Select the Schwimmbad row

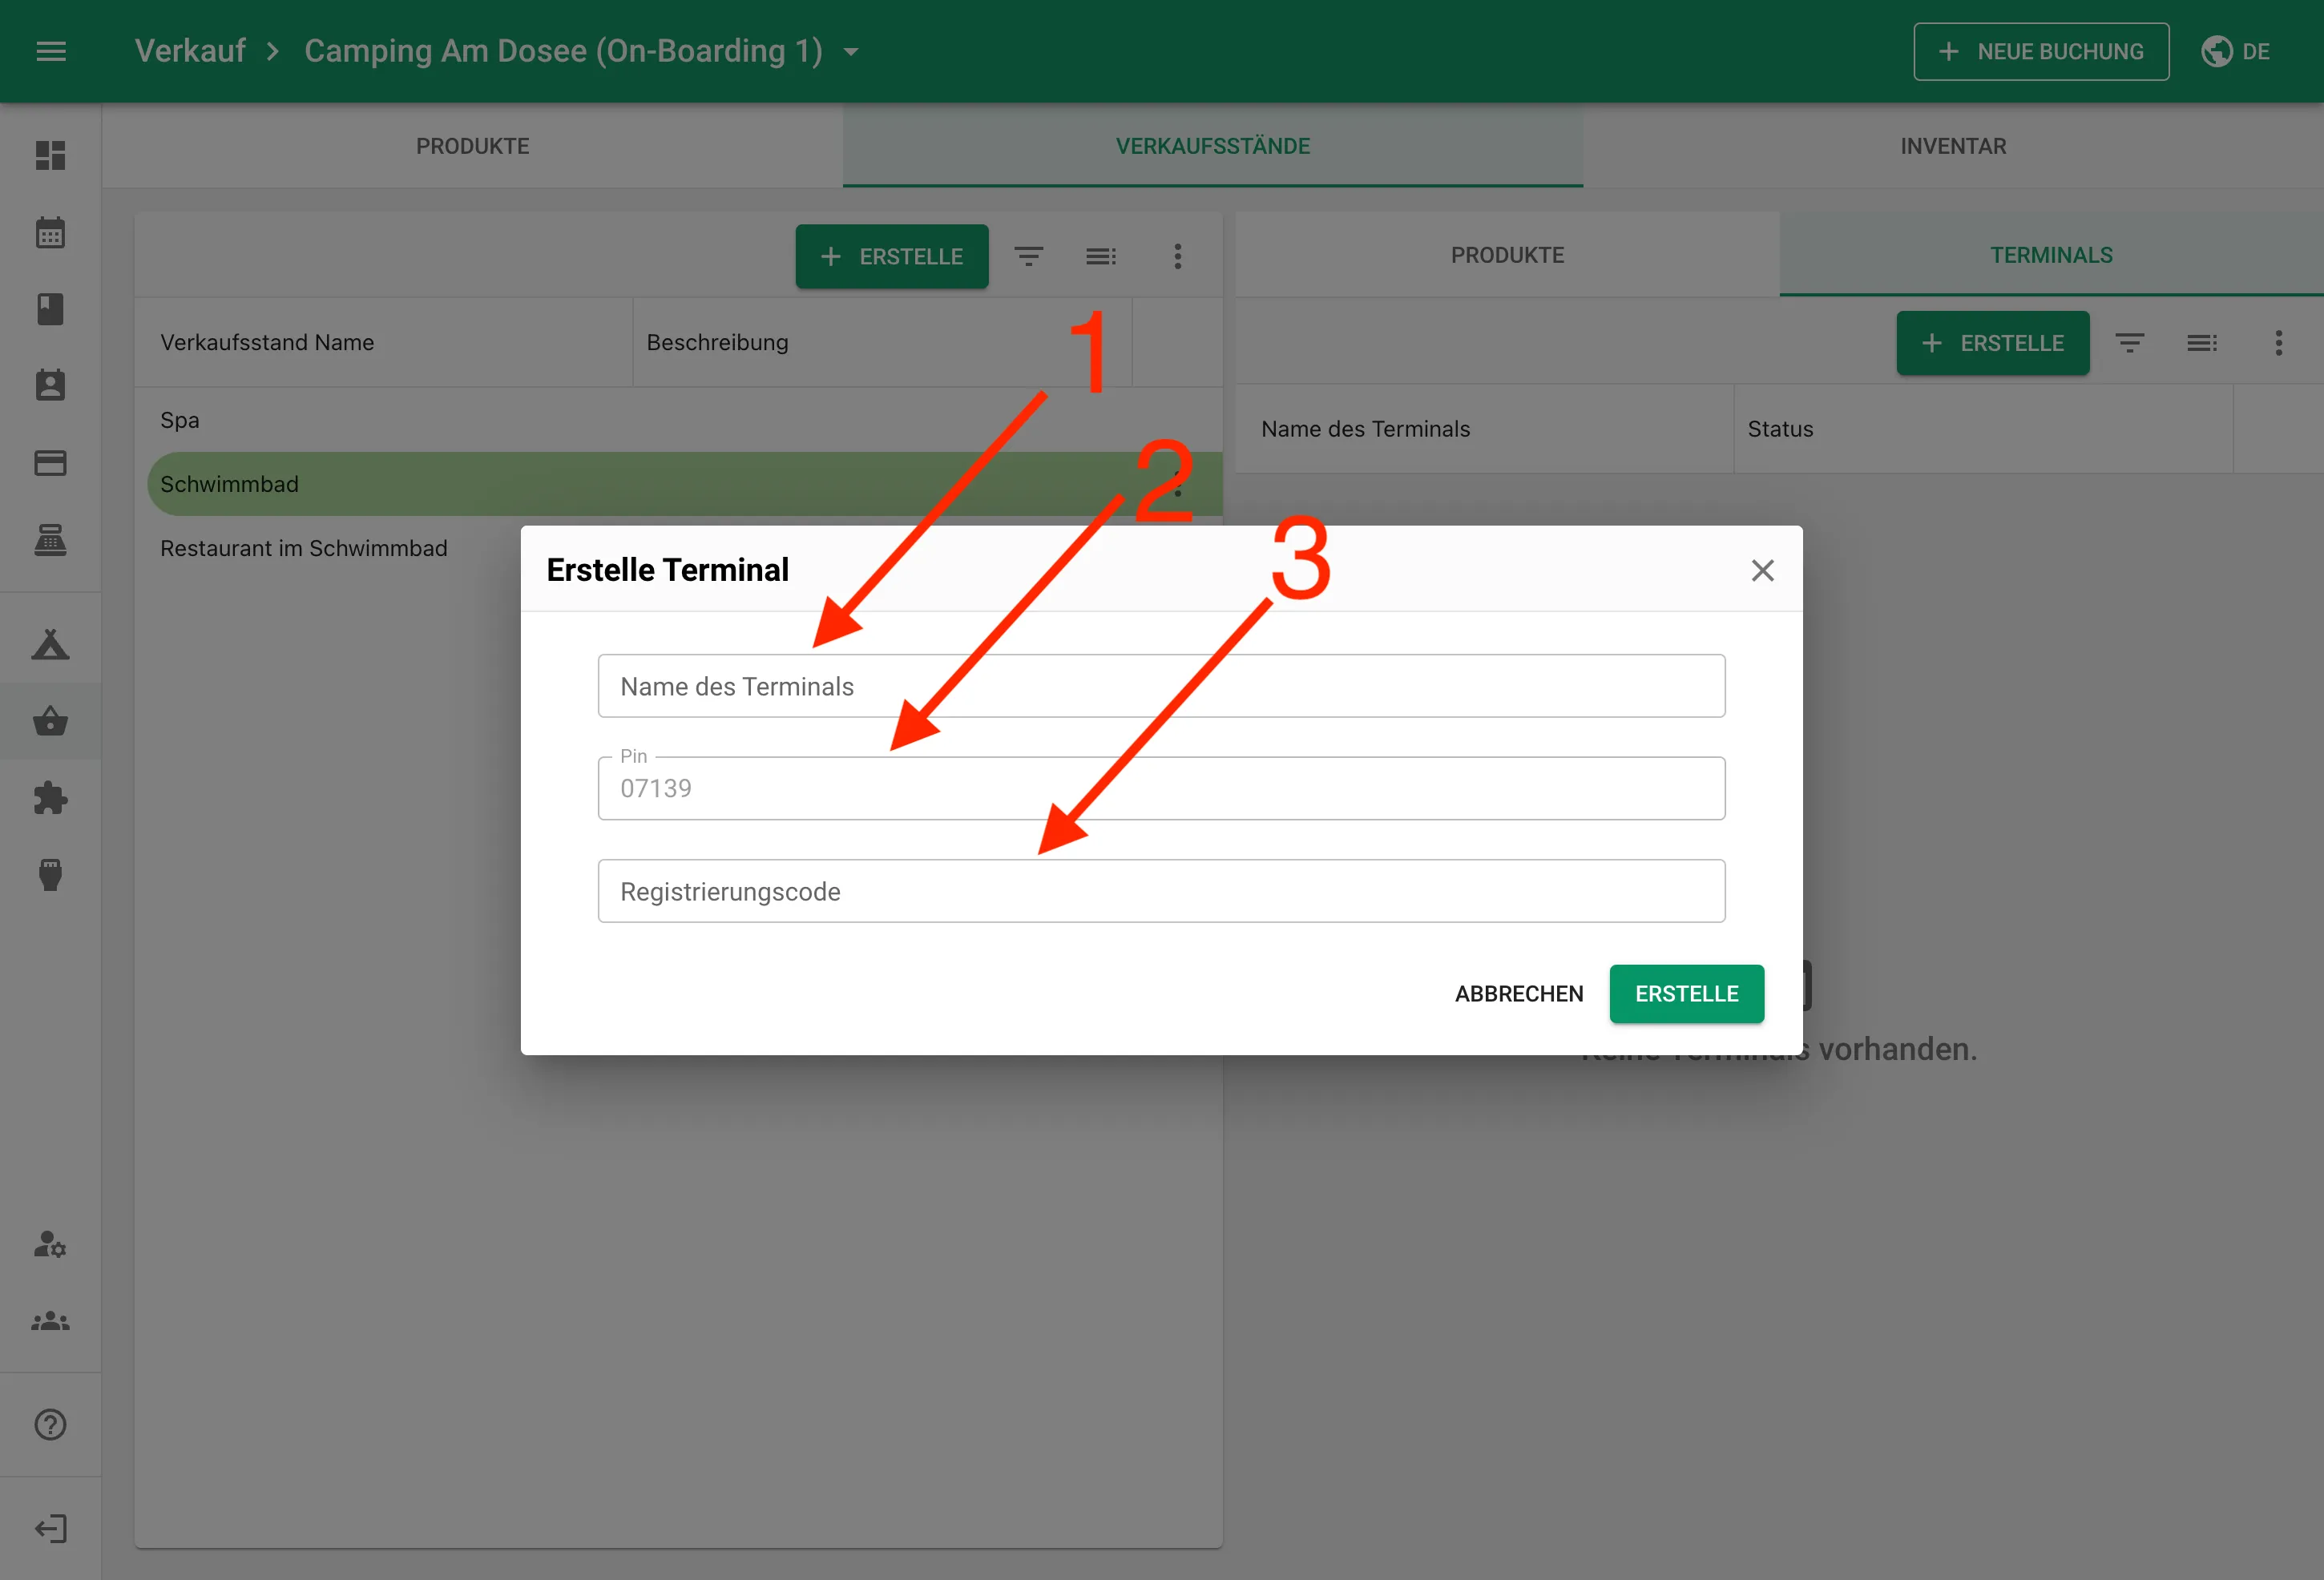pos(685,484)
